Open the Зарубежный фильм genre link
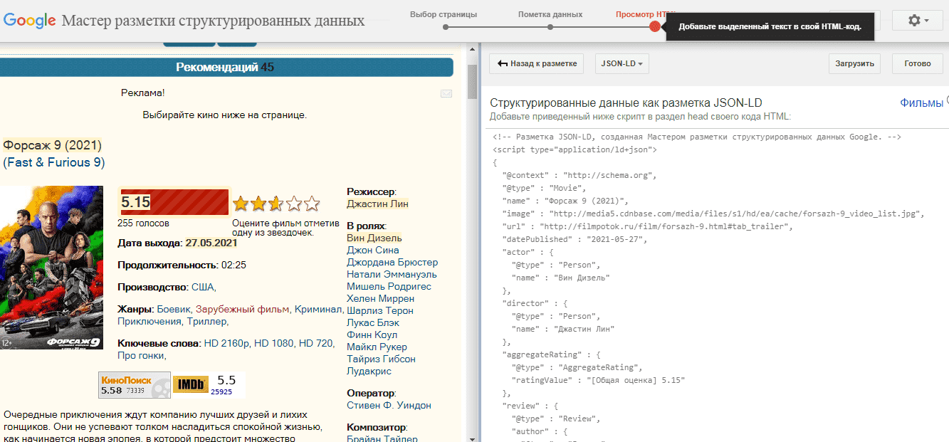Screen dimensions: 949x442 point(243,309)
